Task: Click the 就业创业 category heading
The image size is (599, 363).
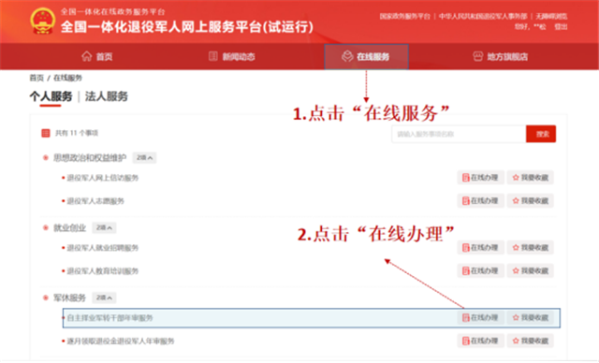Action: pos(69,228)
